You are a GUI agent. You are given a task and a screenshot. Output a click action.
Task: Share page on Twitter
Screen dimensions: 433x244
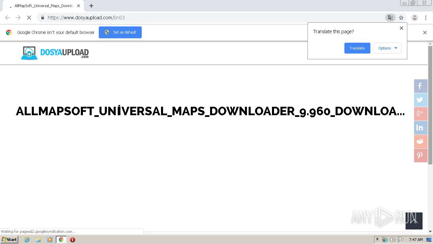[x=421, y=100]
